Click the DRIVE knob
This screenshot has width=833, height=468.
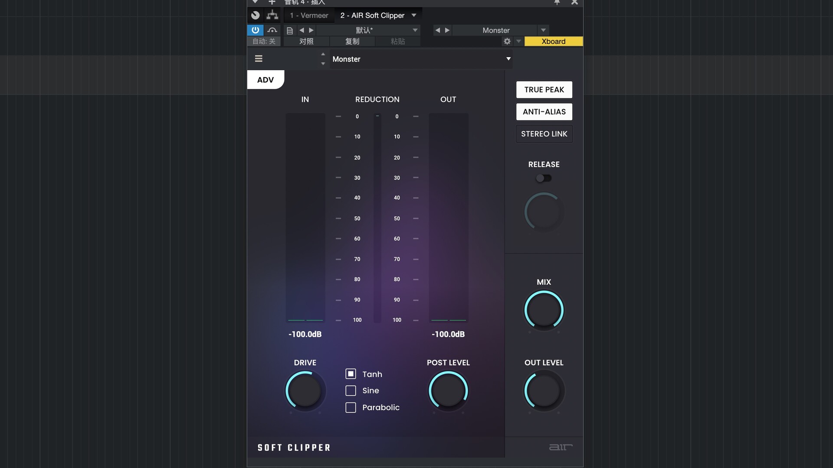tap(305, 391)
